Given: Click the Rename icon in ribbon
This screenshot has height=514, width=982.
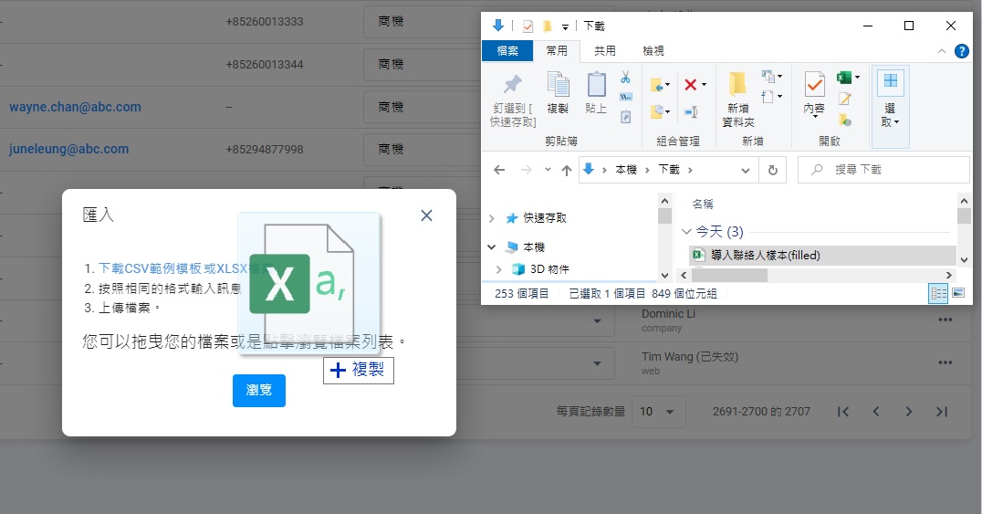Looking at the screenshot, I should point(691,112).
